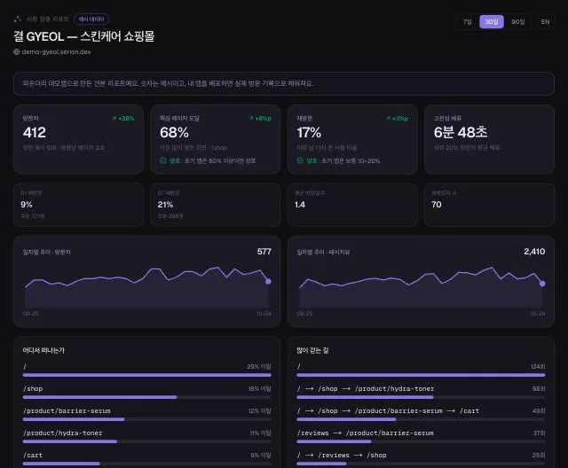This screenshot has height=468, width=568.
Task: Click the 6분 48초 value
Action: (x=461, y=132)
